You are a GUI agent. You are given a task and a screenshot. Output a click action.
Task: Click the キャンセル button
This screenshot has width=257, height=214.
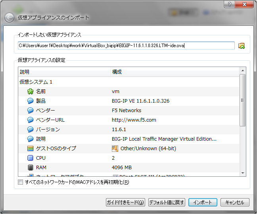(235, 203)
